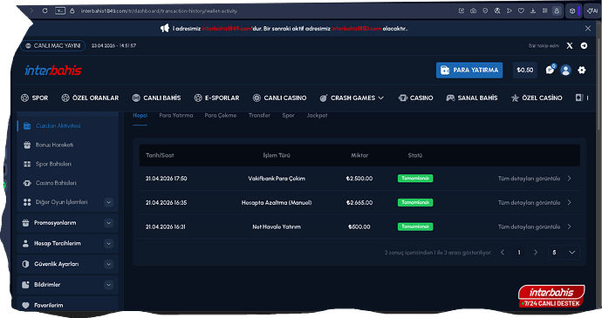The image size is (602, 318).
Task: Expand Diğer Oyun İşlemleri chevron
Action: coord(109,202)
